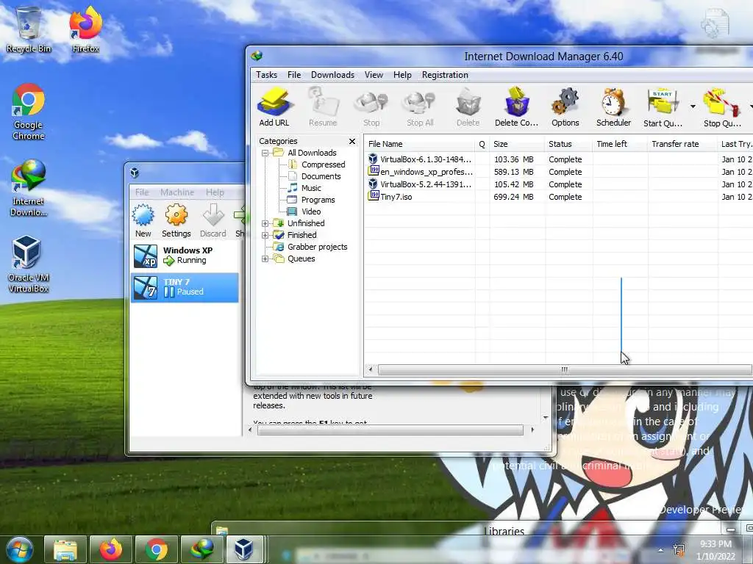Open the Start Queue dropdown arrow
The width and height of the screenshot is (753, 564).
[693, 106]
